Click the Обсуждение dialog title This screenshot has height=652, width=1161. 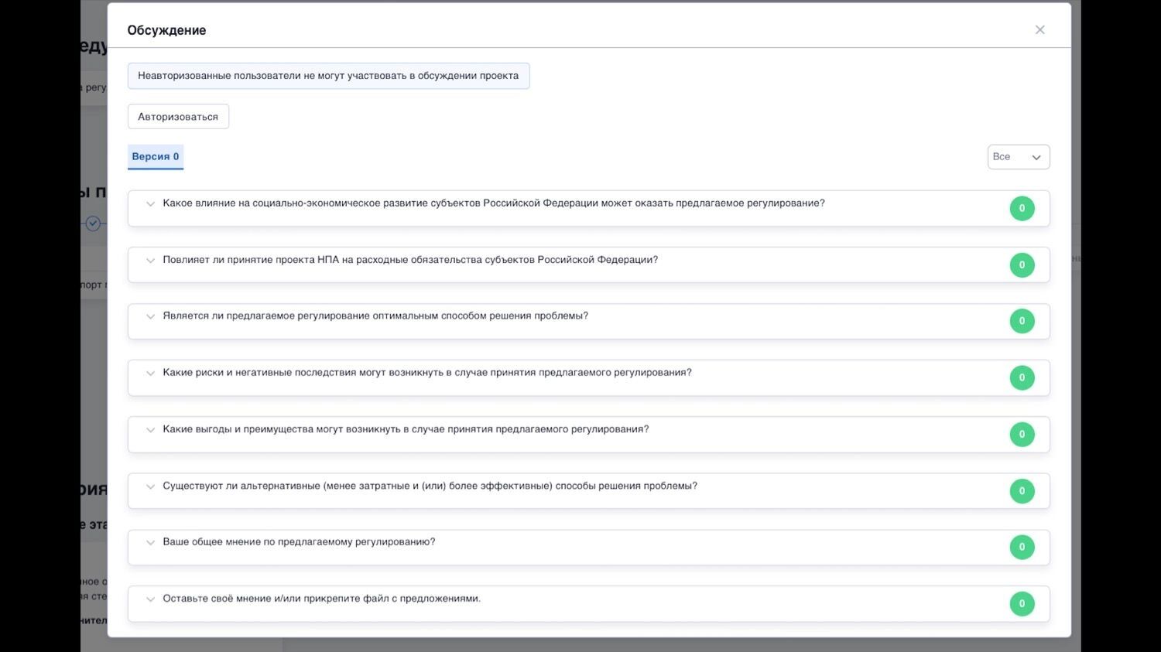[x=166, y=30]
